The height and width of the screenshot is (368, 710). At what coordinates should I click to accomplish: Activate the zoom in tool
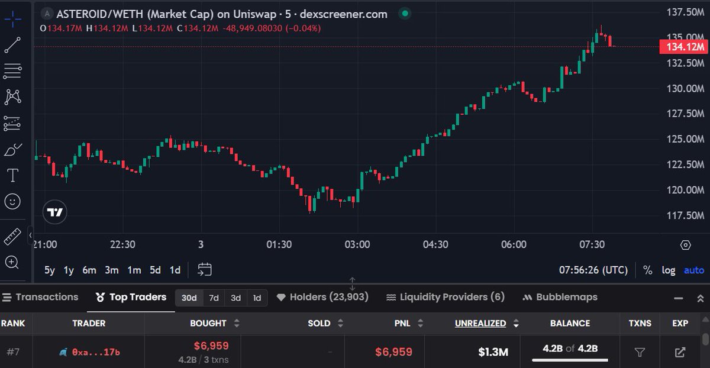pyautogui.click(x=12, y=262)
